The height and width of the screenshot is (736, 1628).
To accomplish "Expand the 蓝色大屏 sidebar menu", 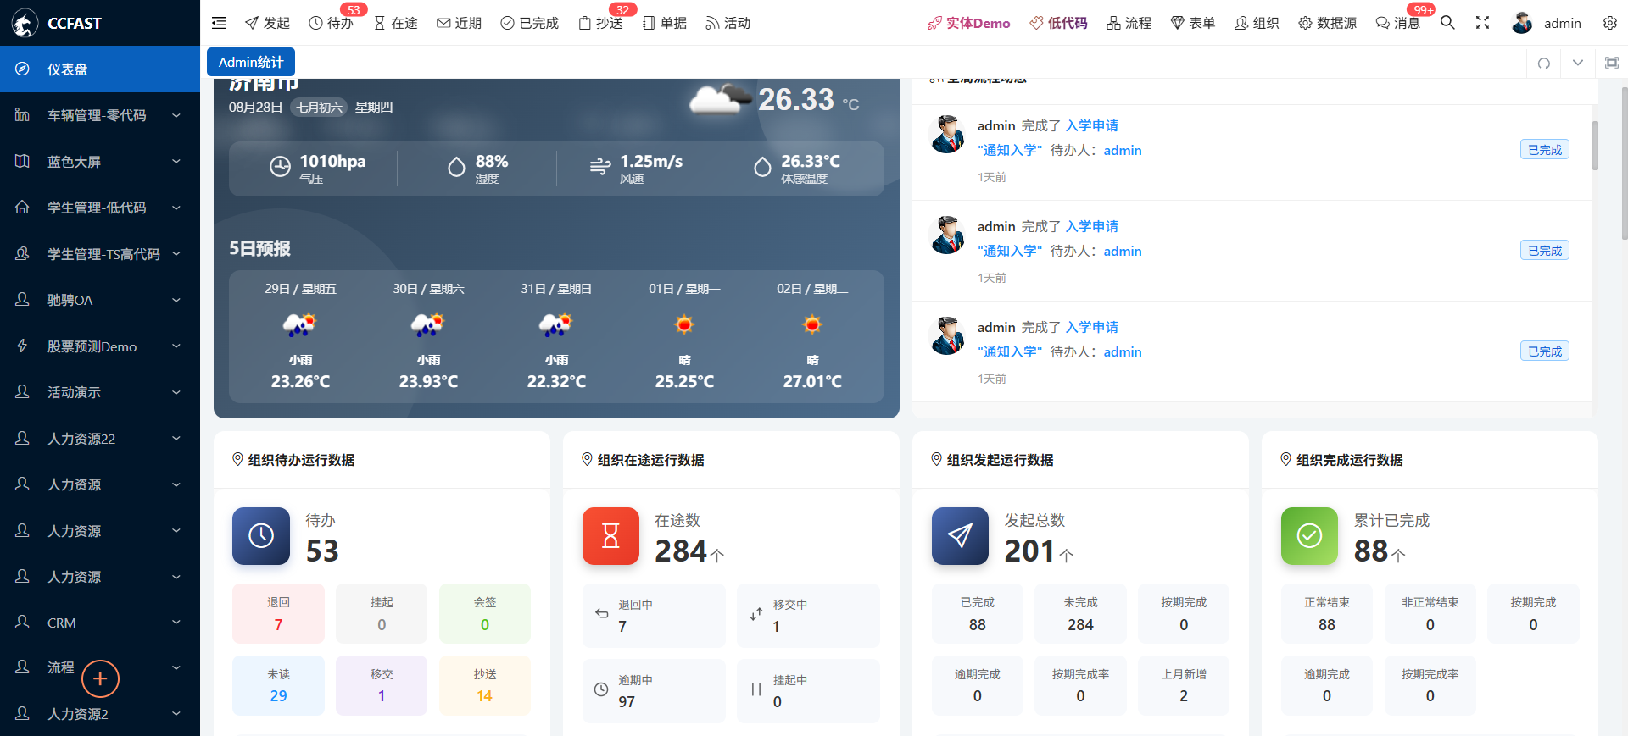I will tap(100, 162).
